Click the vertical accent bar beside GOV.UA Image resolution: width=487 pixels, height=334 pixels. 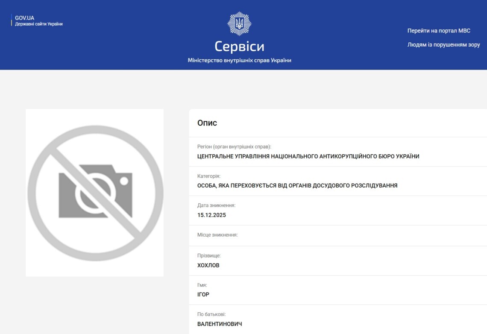coord(12,21)
